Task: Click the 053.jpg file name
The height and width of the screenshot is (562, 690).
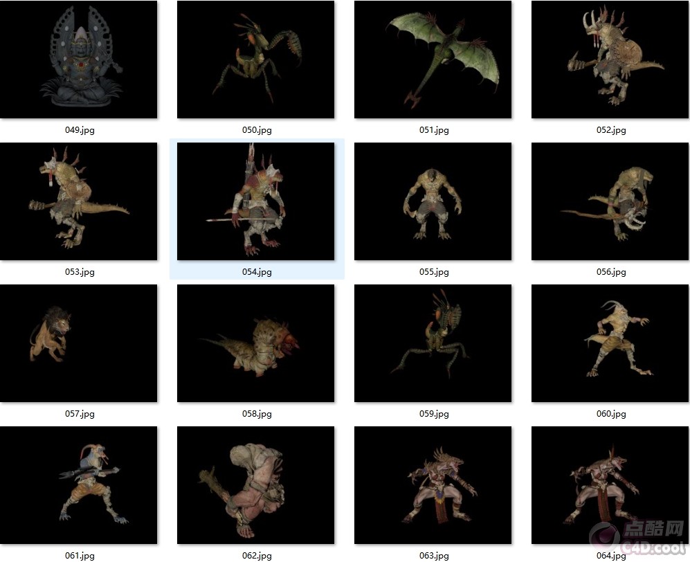Action: click(x=80, y=271)
